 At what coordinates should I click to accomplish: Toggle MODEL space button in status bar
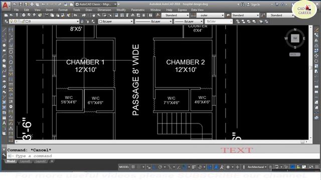pyautogui.click(x=124, y=167)
